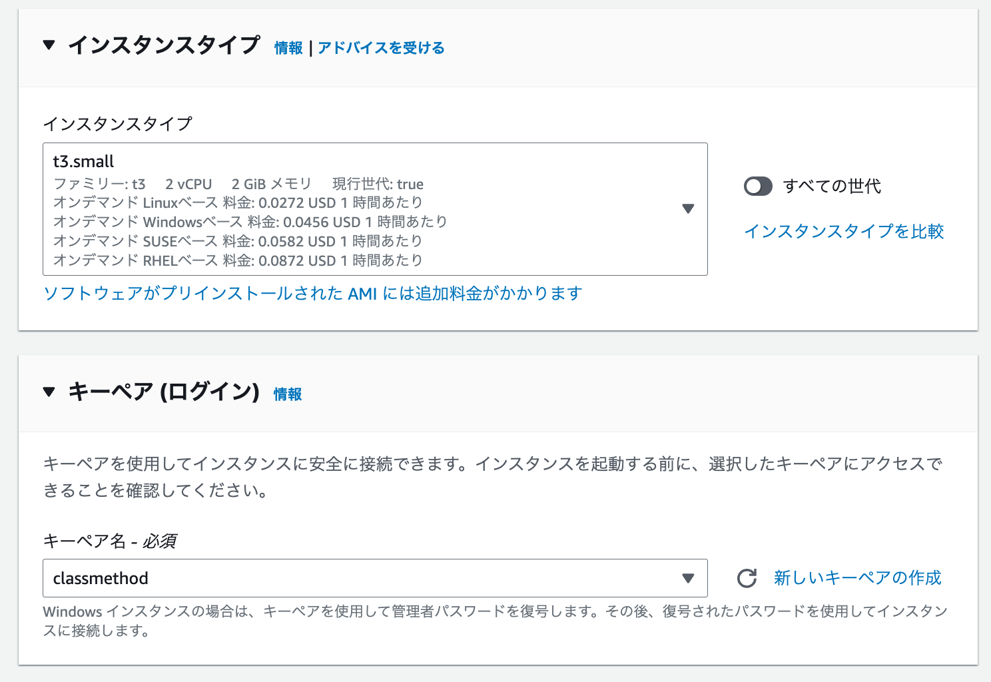Click the disclosure triangle before インスタンスタイプ
The height and width of the screenshot is (682, 991).
pos(49,46)
